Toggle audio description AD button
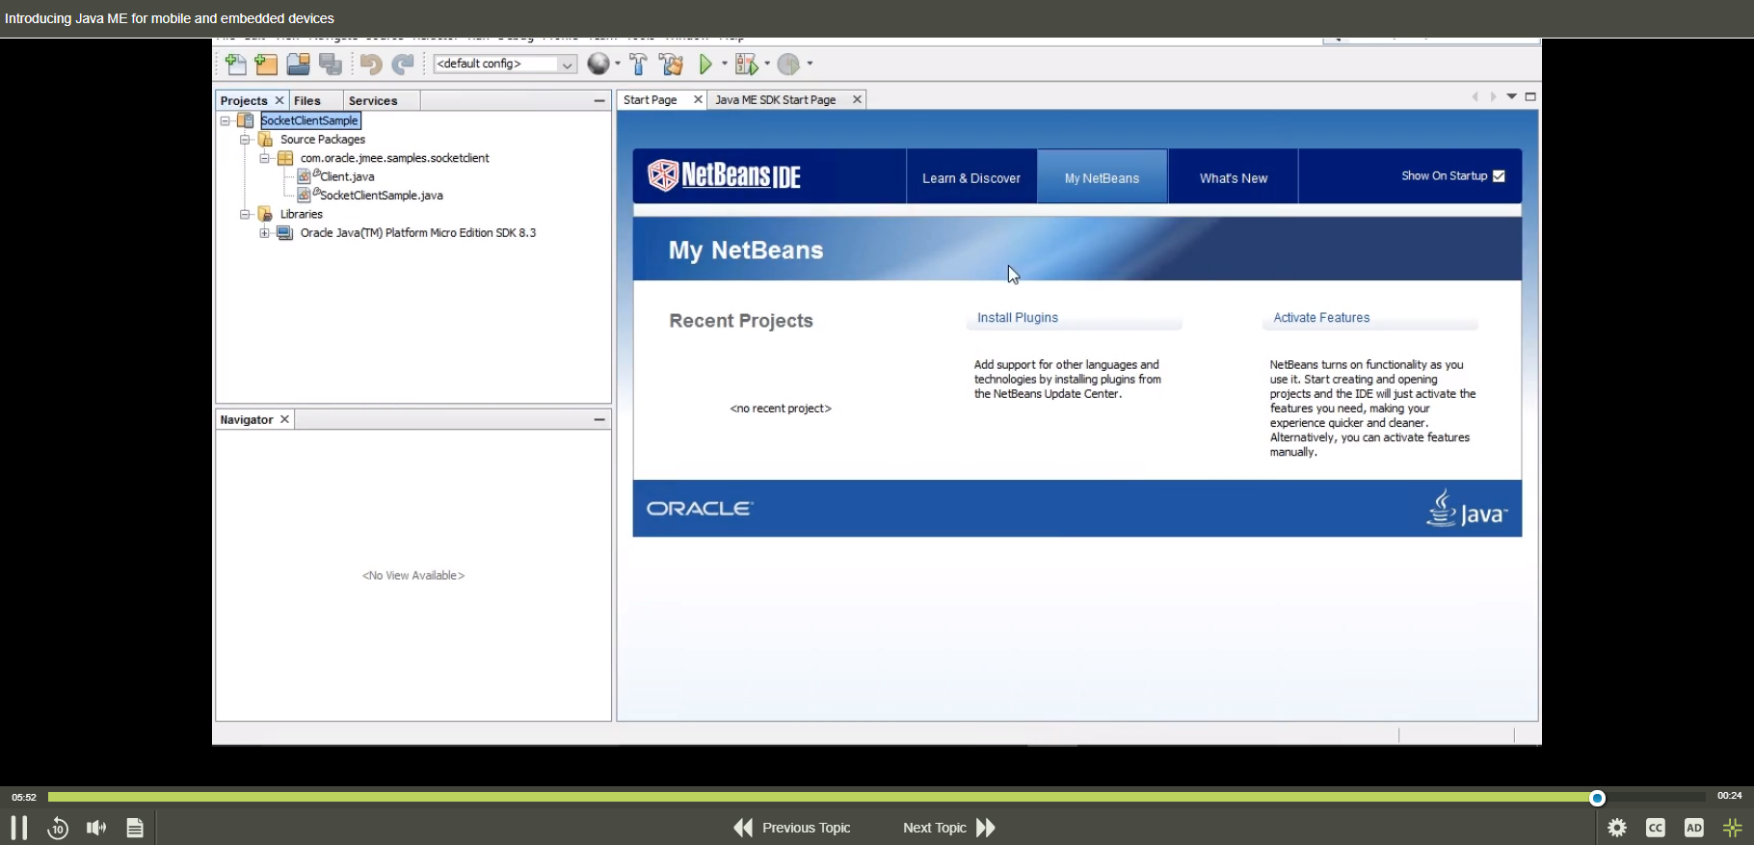Screen dimensions: 1754x845 (x=1693, y=828)
